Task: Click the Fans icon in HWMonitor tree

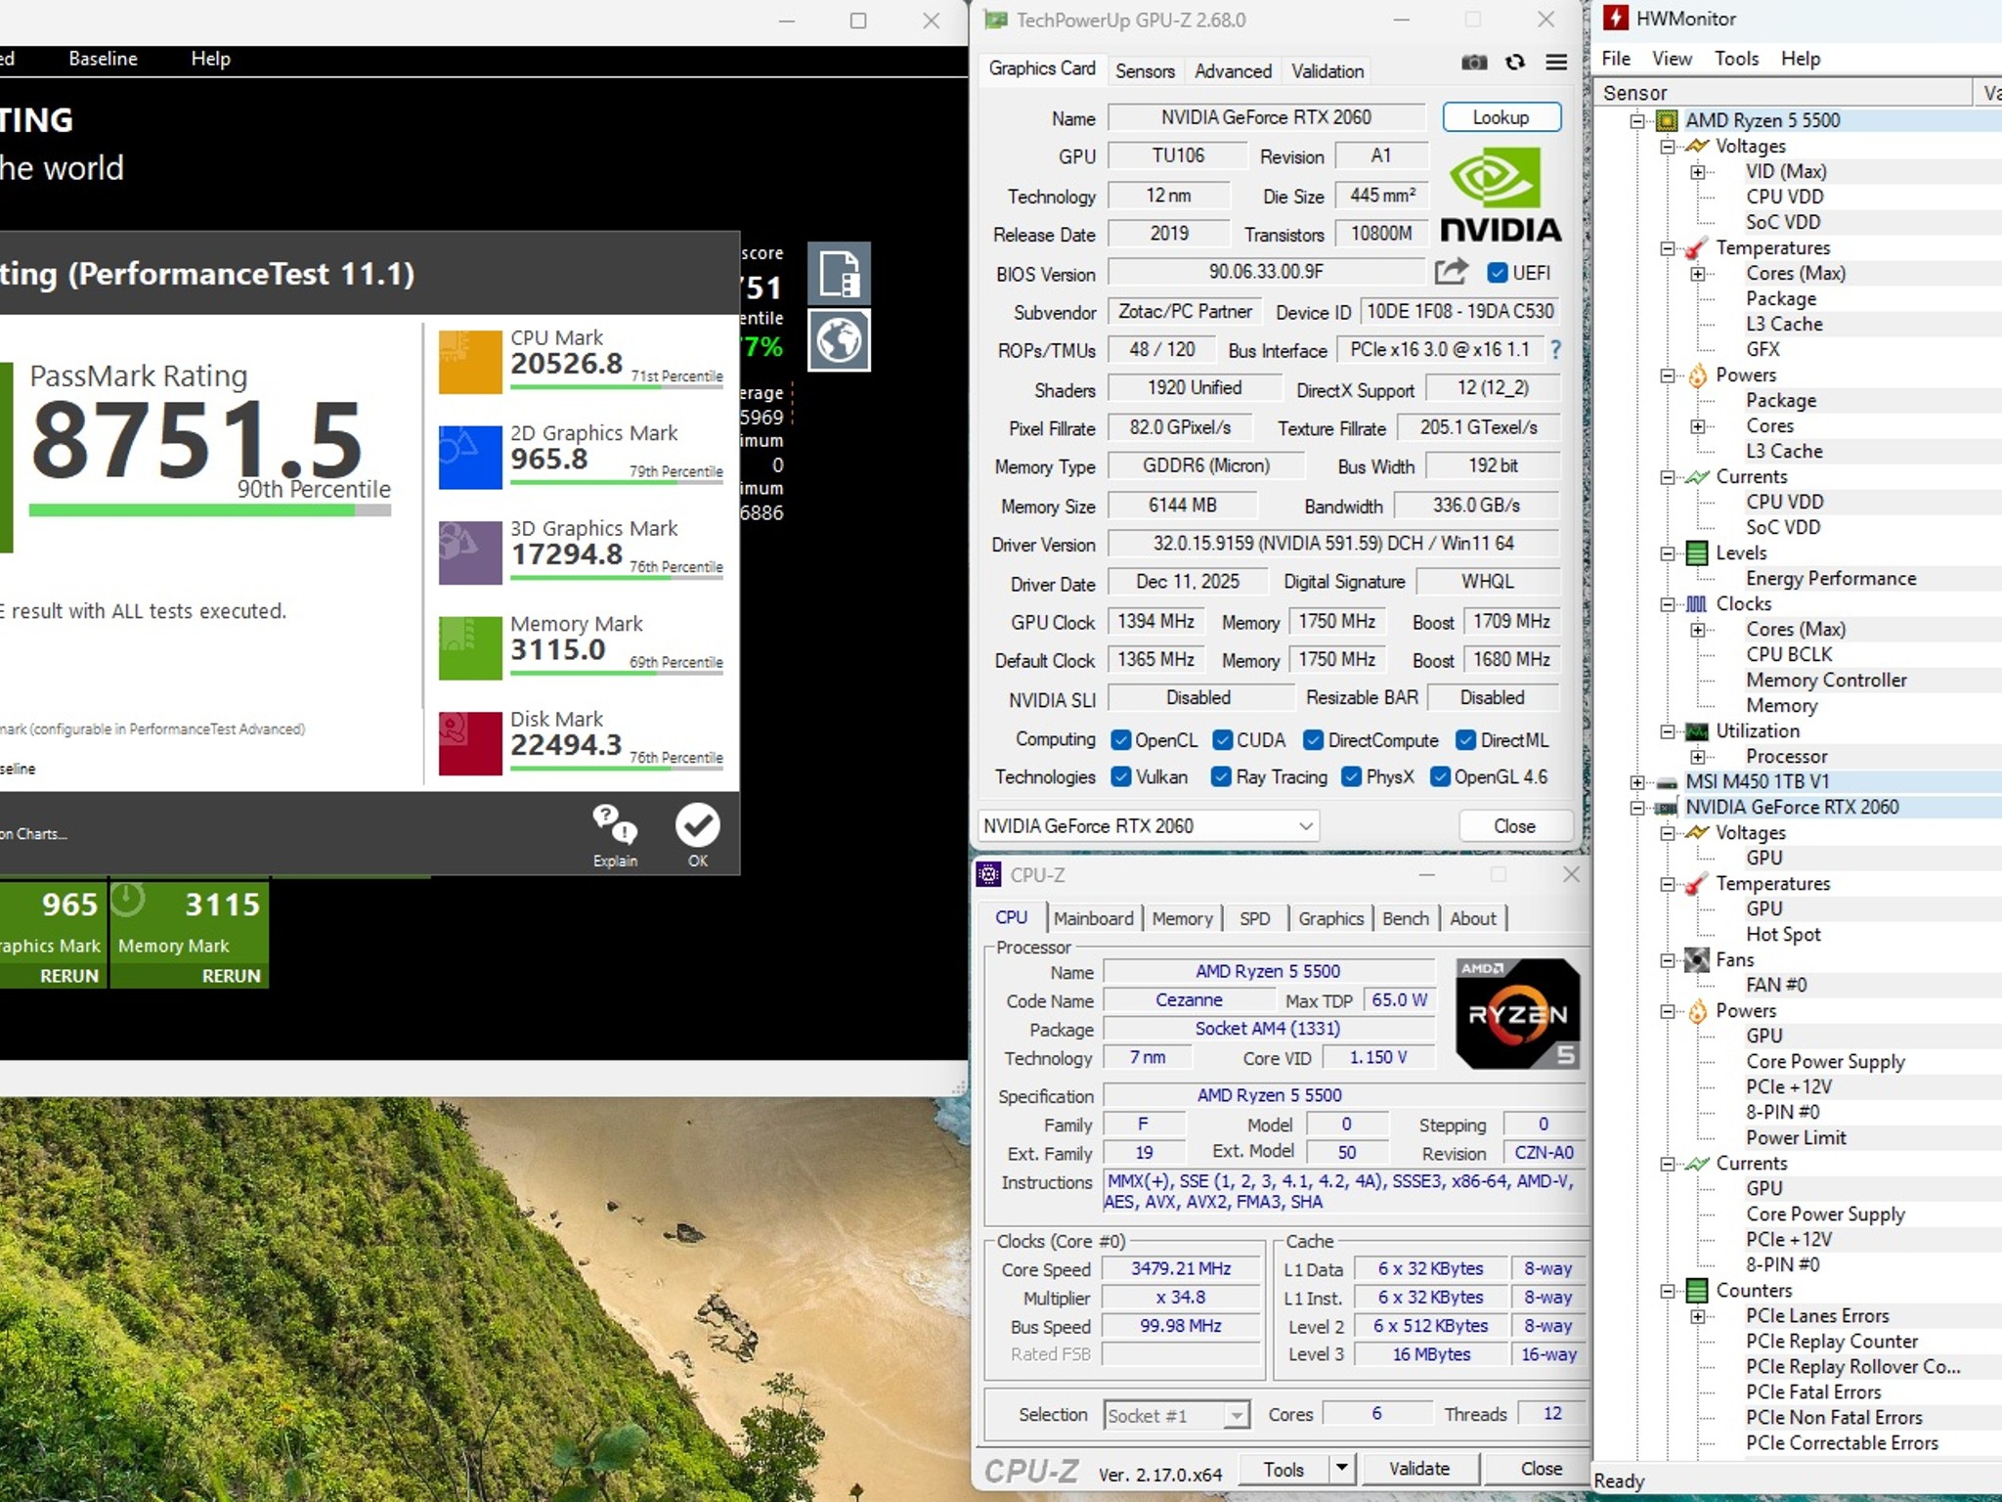Action: [x=1697, y=959]
